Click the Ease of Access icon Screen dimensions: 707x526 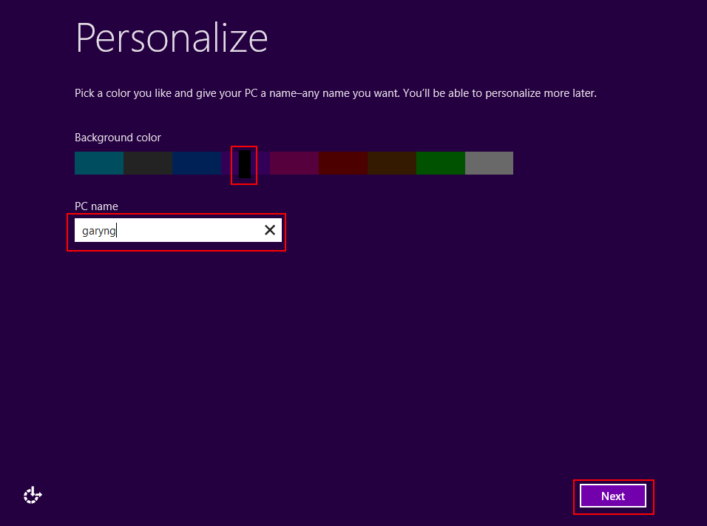coord(33,496)
